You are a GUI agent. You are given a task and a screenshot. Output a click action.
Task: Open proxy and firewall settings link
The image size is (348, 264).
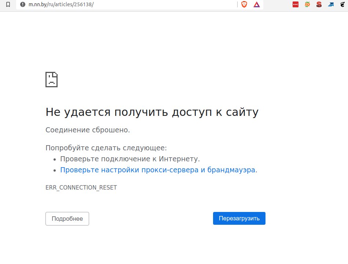(x=158, y=170)
